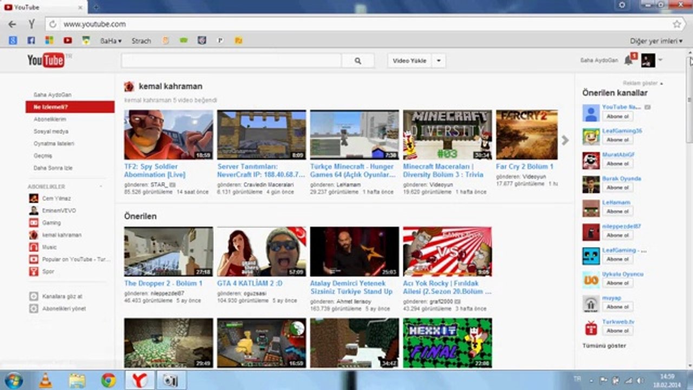This screenshot has height=390, width=693.
Task: Switch to the YouTube browser tab
Action: tap(44, 6)
